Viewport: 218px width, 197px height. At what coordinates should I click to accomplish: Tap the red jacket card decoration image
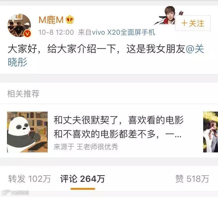click(166, 16)
